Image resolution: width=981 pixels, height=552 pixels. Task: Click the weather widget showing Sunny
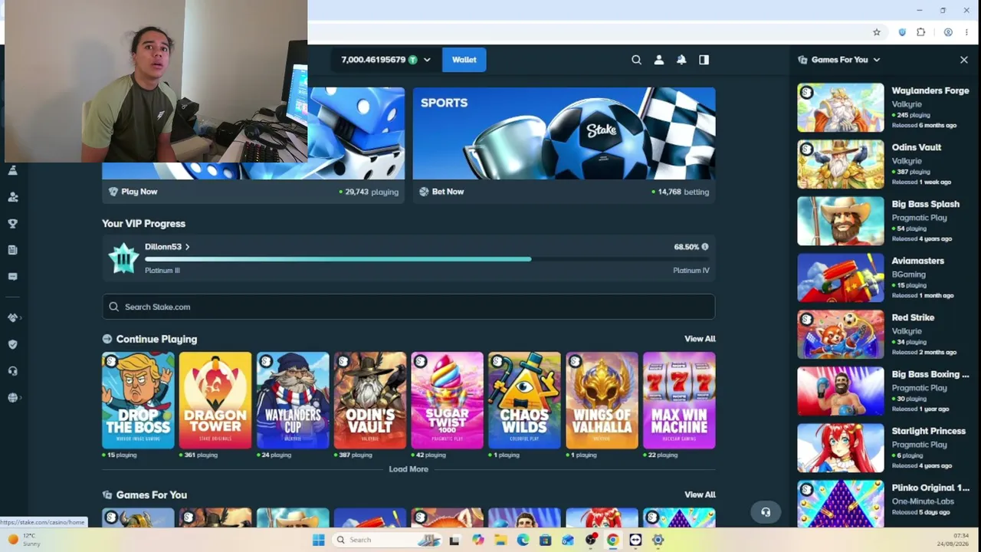pyautogui.click(x=23, y=540)
